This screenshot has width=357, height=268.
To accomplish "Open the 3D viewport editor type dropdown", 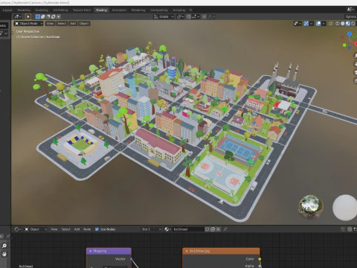I will 18,16.
